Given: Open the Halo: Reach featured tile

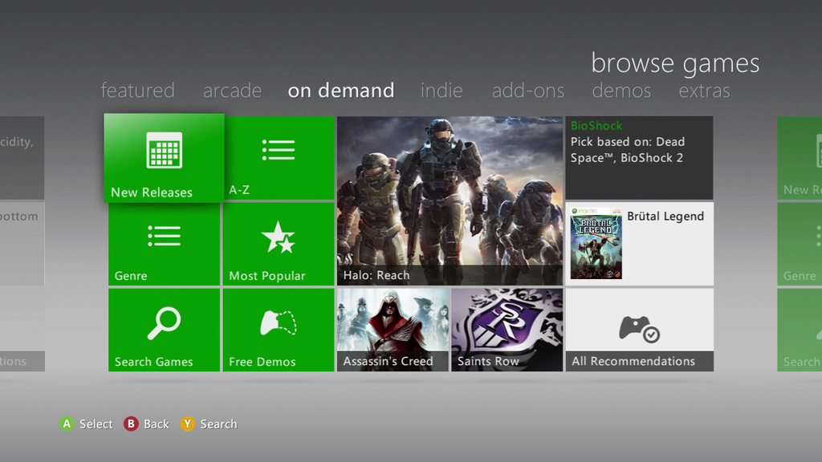Looking at the screenshot, I should tap(450, 201).
